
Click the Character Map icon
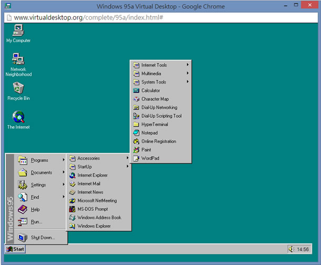(136, 99)
